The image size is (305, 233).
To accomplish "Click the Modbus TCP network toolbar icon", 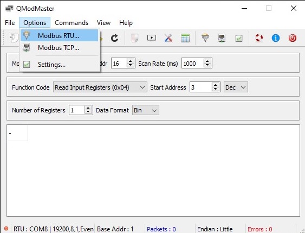I will point(222,38).
